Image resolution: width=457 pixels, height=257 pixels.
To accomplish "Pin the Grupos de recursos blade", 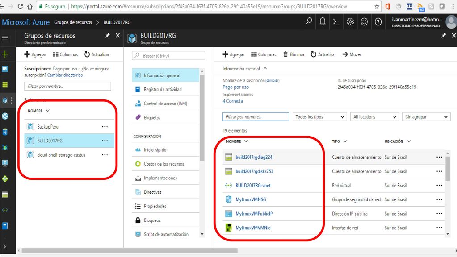I will click(x=108, y=36).
